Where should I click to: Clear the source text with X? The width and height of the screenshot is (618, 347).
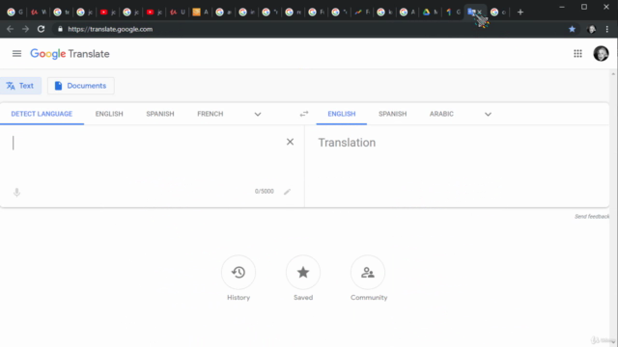point(290,142)
